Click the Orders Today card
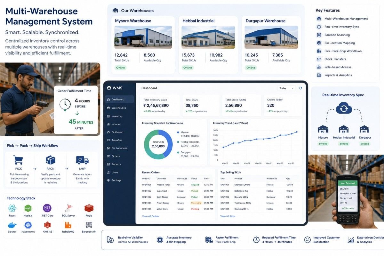Screen dimensions: 384x256 283,105
